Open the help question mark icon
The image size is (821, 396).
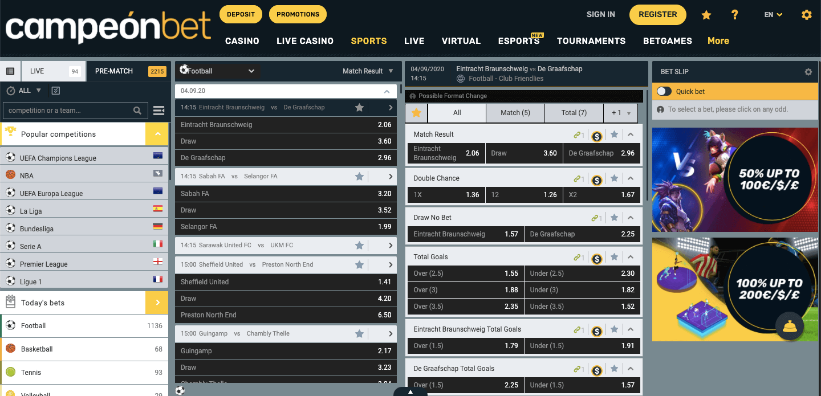[x=735, y=15]
